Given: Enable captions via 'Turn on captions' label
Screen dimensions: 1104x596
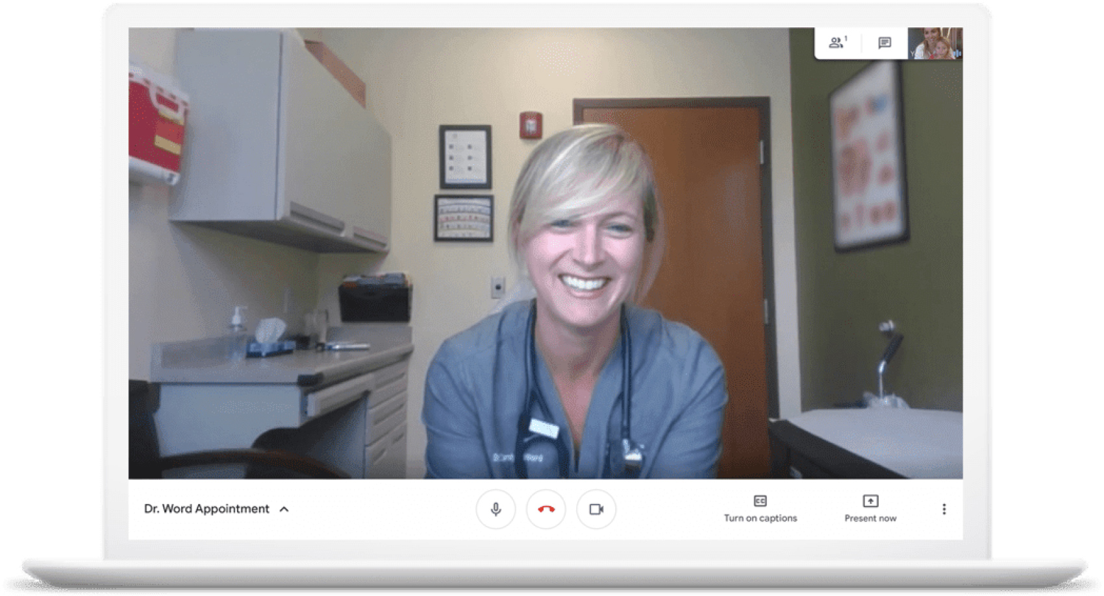Looking at the screenshot, I should pos(760,518).
